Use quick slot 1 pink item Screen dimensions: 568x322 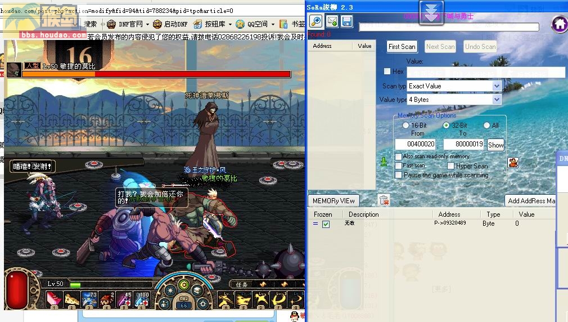(53, 300)
